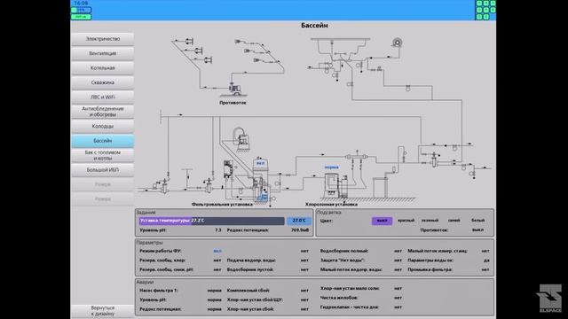
Task: Set backlight color to зеленый
Action: click(x=430, y=221)
